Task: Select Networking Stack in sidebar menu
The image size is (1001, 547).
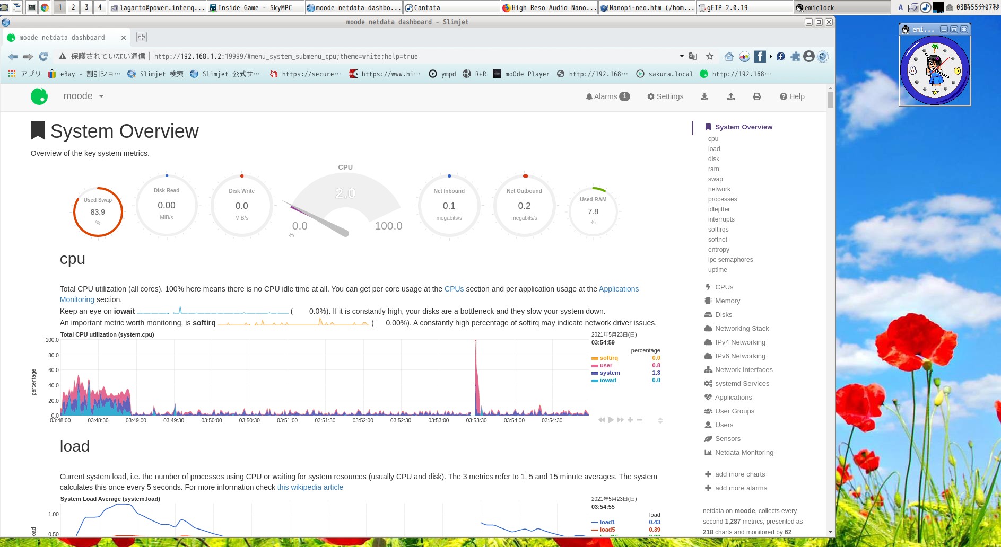Action: 742,328
